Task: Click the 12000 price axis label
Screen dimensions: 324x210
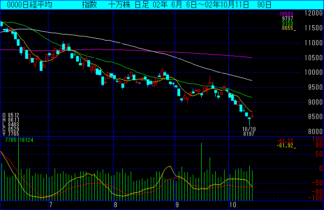Action: pos(314,13)
